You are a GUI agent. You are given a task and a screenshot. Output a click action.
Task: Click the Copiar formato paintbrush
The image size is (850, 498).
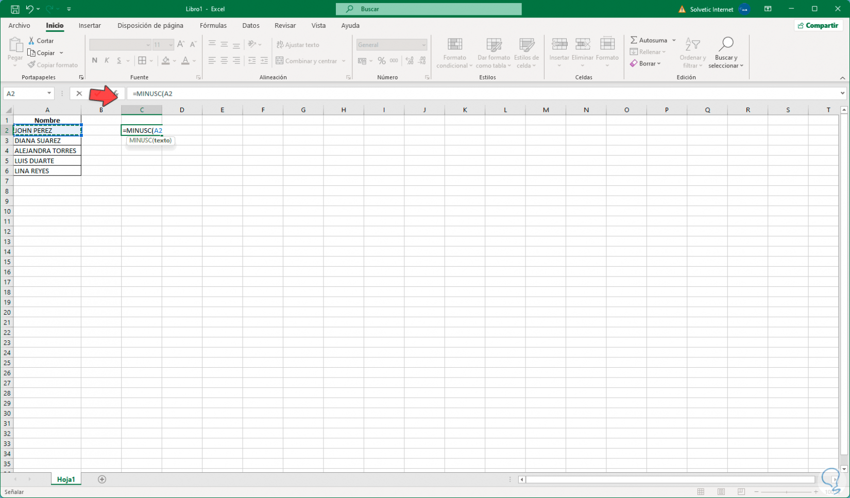(x=31, y=65)
